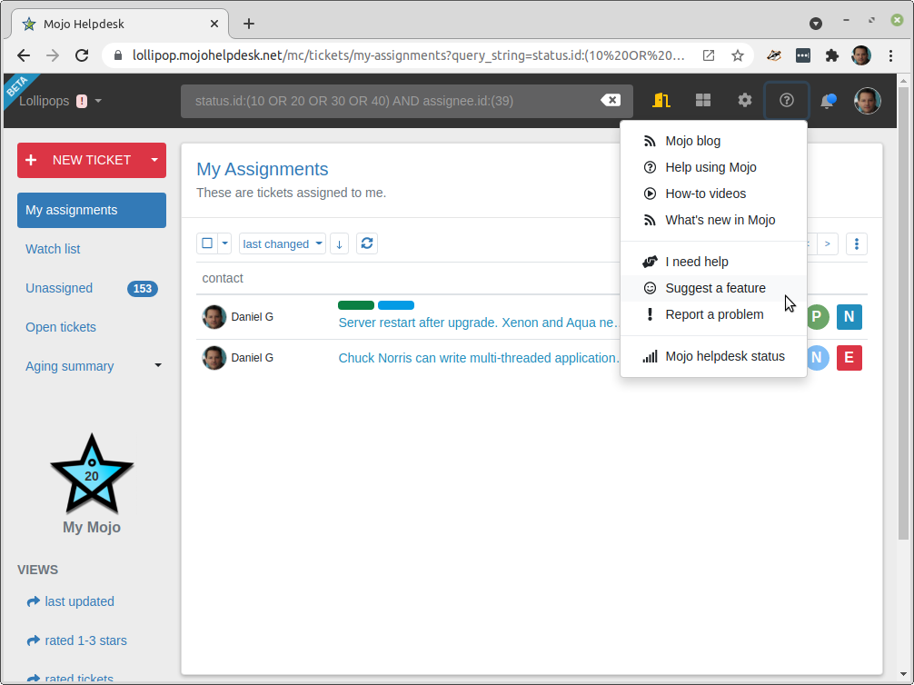Click the green label tag on first ticket
Image resolution: width=914 pixels, height=685 pixels.
(x=356, y=305)
